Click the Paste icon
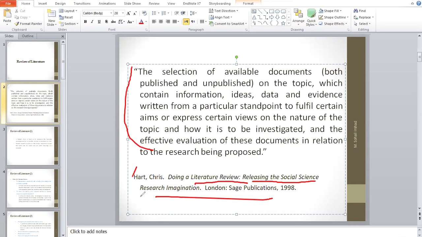Image resolution: width=422 pixels, height=237 pixels. click(x=7, y=14)
